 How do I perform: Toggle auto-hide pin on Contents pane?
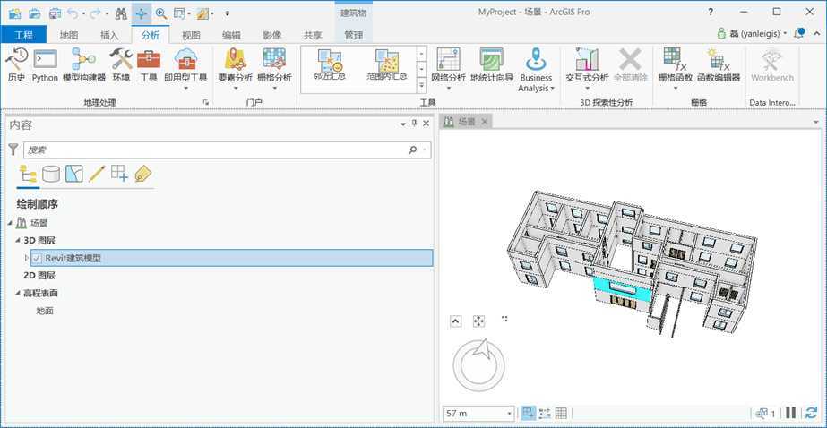(414, 124)
